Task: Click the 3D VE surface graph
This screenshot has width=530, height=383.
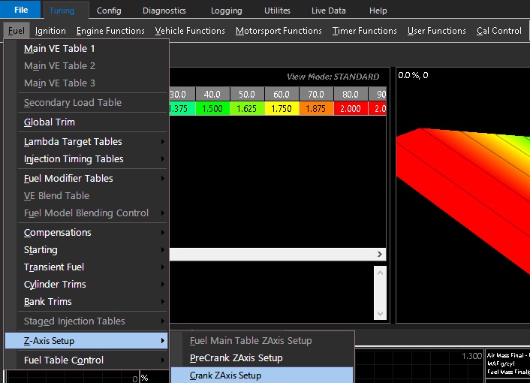Action: [x=463, y=196]
